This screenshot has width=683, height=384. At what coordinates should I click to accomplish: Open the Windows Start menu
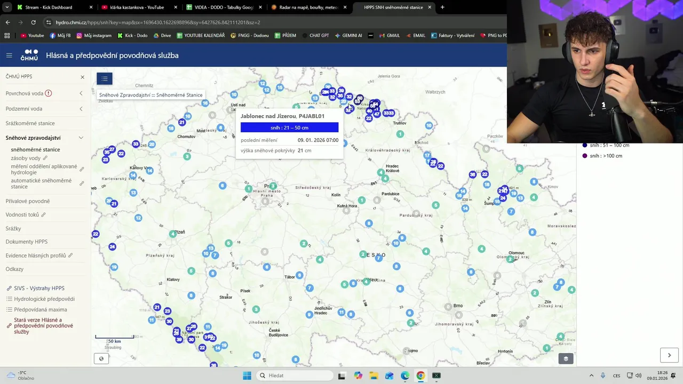click(x=247, y=375)
